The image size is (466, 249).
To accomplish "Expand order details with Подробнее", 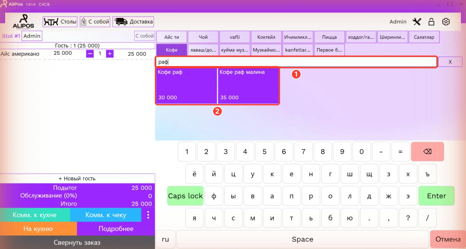I will pos(116,229).
